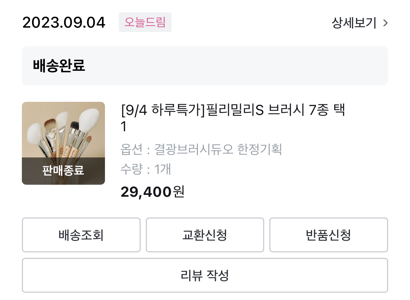
Task: Open order details via 상세보기 link
Action: pos(354,23)
